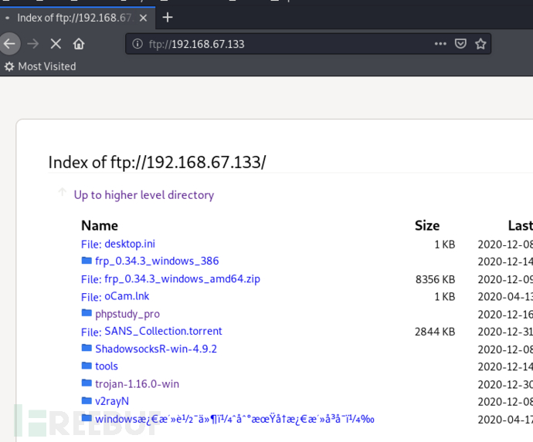Screen dimensions: 533x442
Task: Click folder icon beside the windows garbled folder
Action: pos(87,418)
